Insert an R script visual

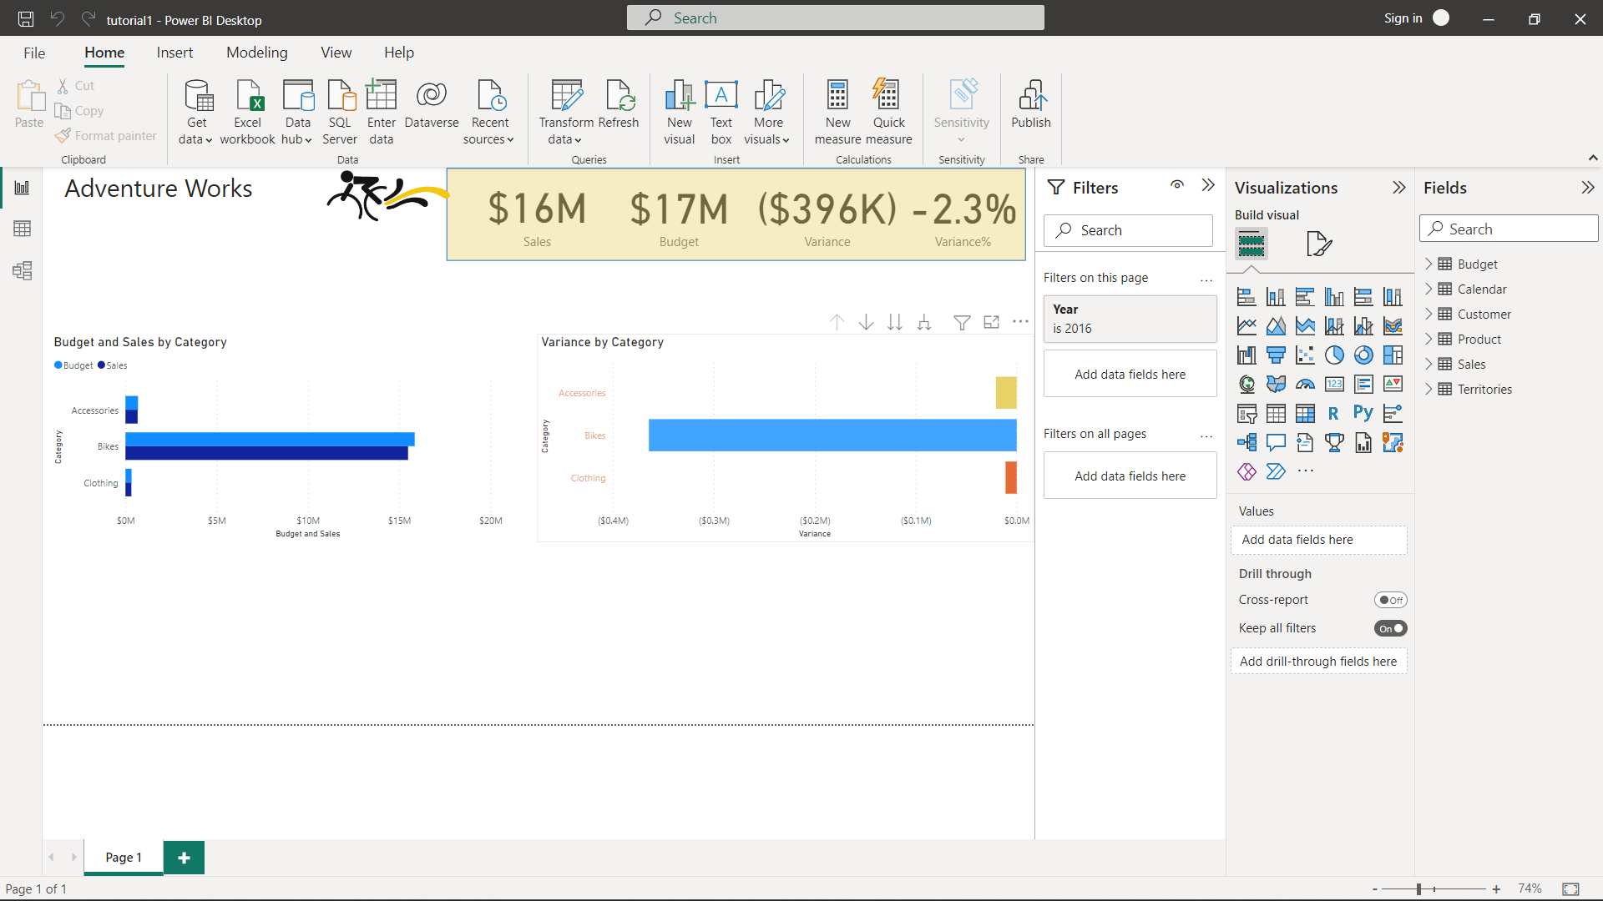coord(1334,413)
